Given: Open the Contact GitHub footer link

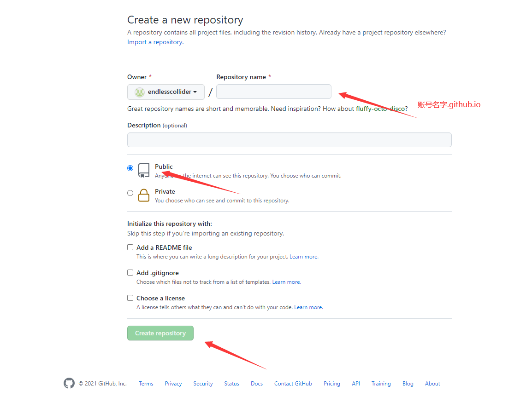Looking at the screenshot, I should click(293, 384).
